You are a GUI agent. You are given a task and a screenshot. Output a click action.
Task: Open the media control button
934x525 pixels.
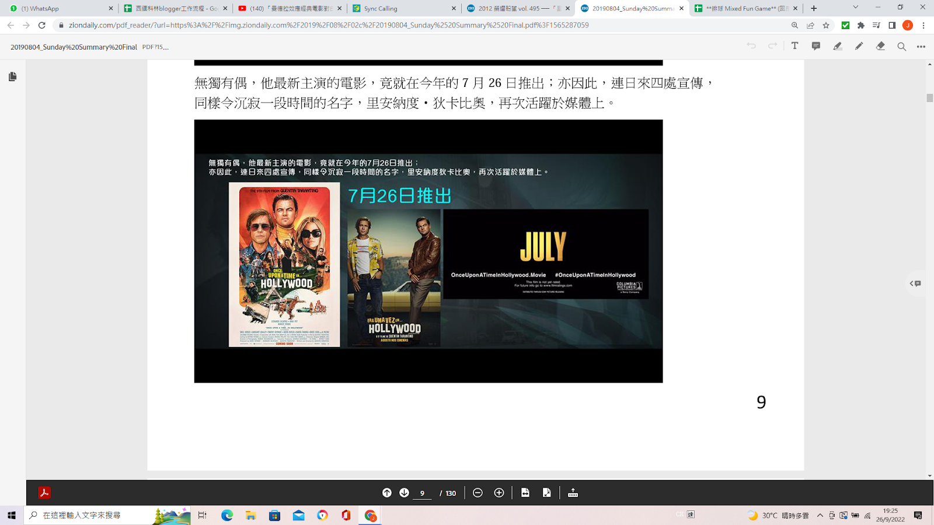(x=876, y=25)
